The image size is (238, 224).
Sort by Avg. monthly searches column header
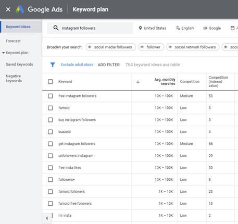coord(165,82)
